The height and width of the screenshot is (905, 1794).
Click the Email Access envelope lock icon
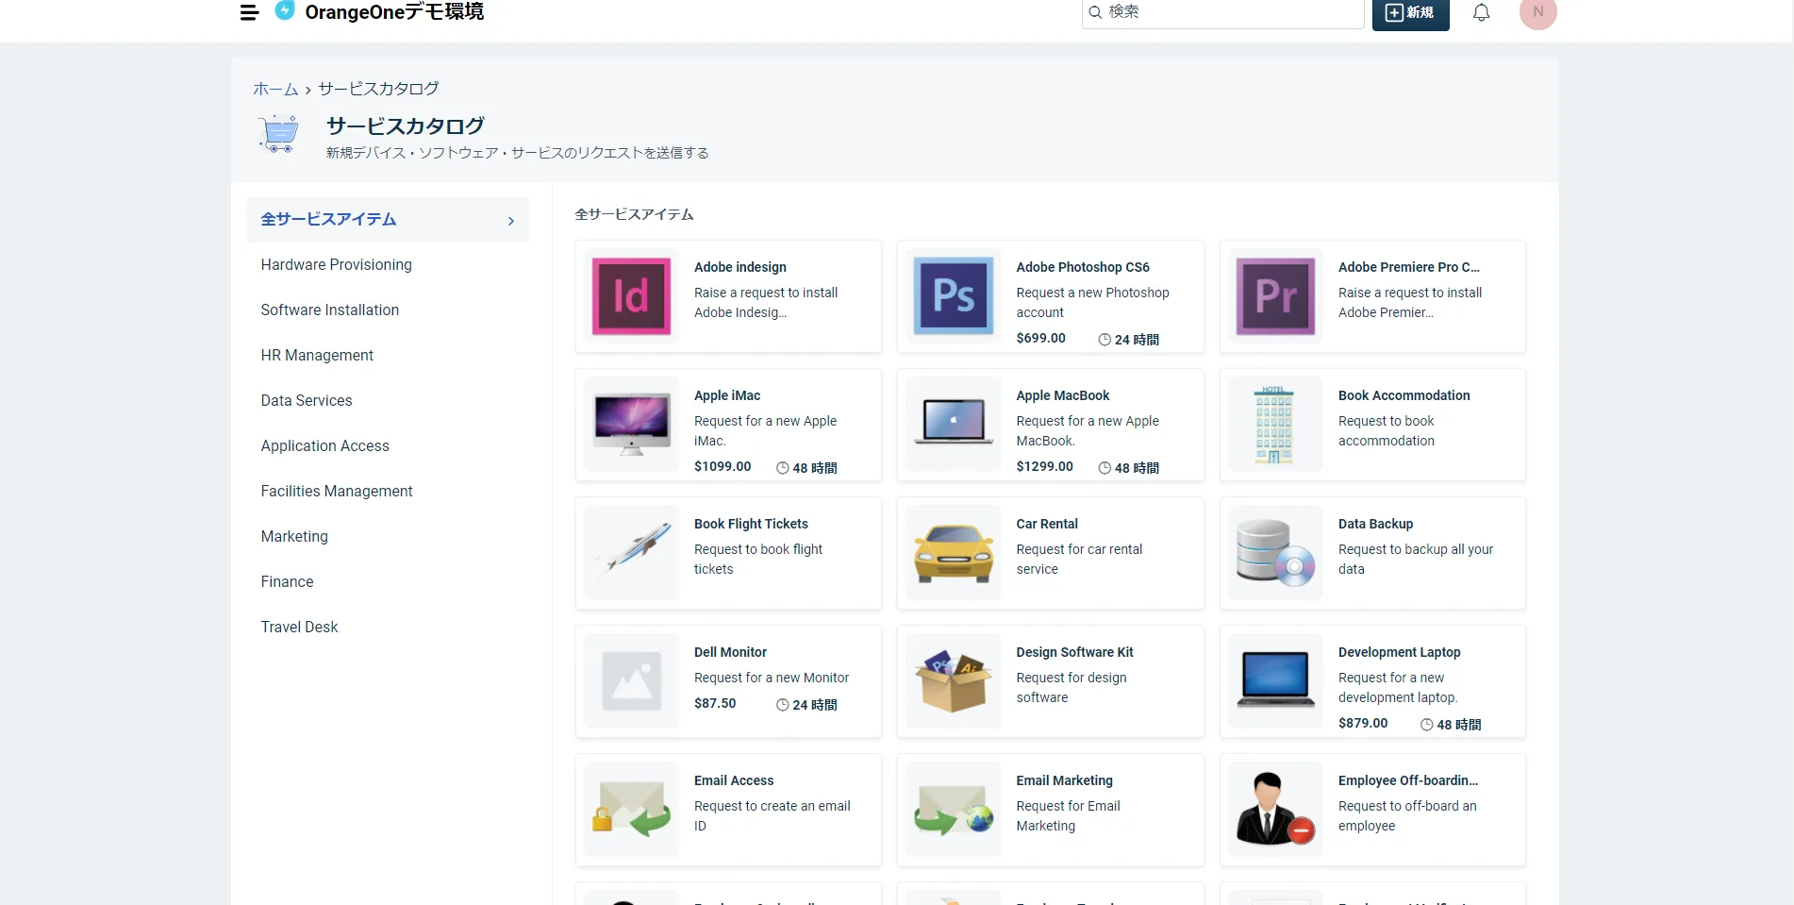[631, 810]
